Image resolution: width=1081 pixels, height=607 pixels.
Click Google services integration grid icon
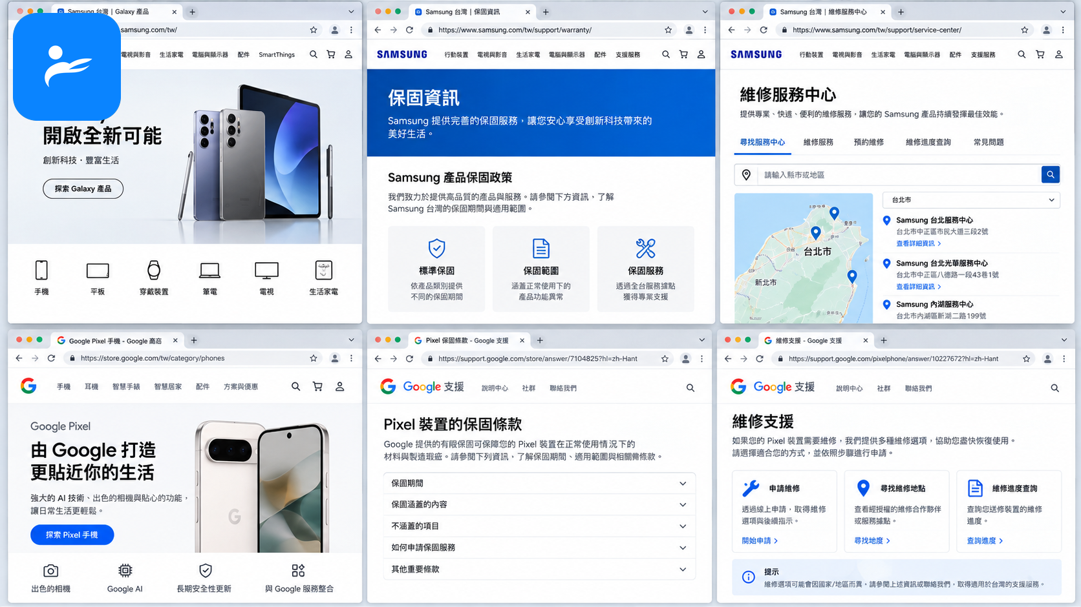click(298, 570)
